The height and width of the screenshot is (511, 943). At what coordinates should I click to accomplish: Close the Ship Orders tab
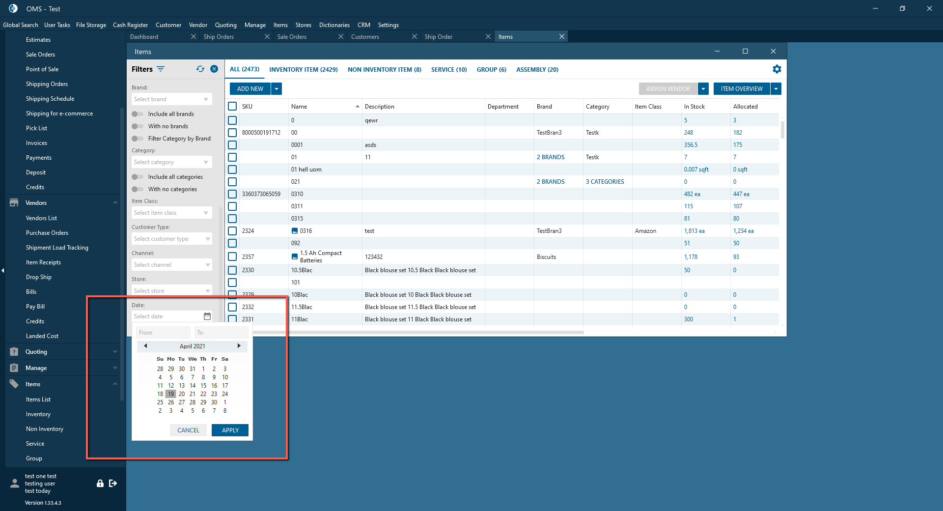[267, 37]
